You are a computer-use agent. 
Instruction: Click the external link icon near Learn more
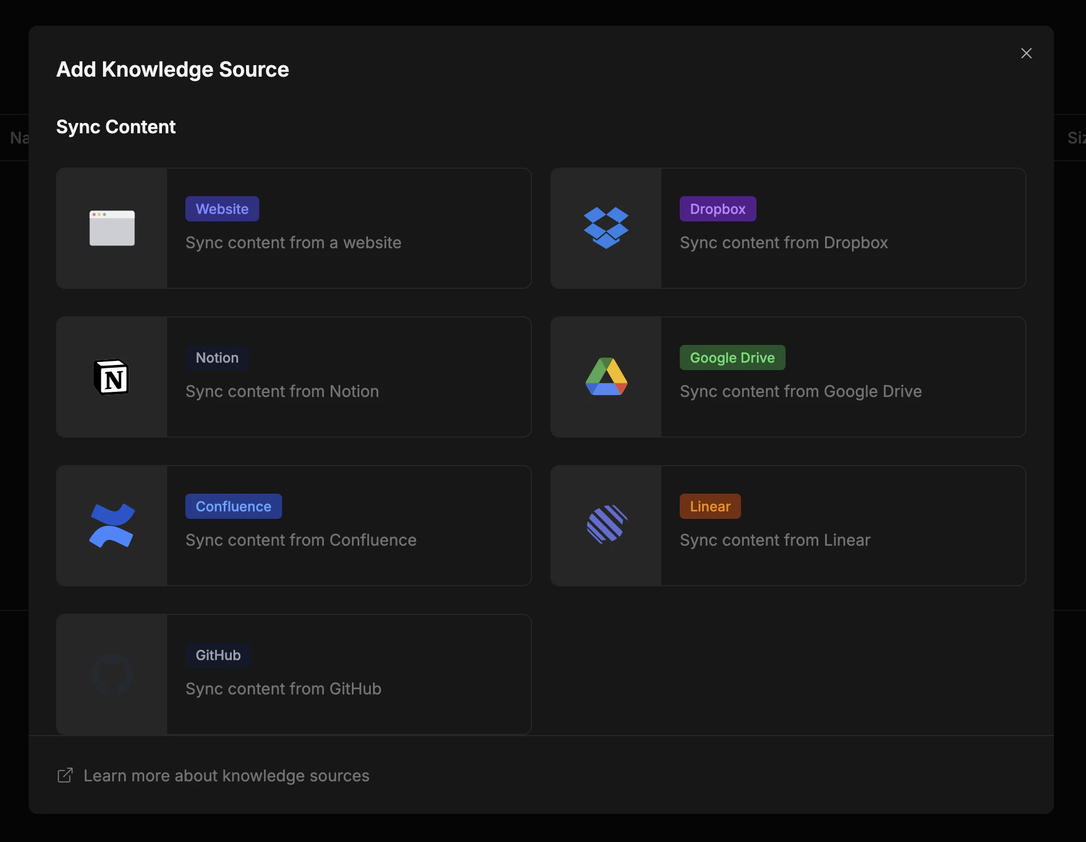click(x=65, y=775)
